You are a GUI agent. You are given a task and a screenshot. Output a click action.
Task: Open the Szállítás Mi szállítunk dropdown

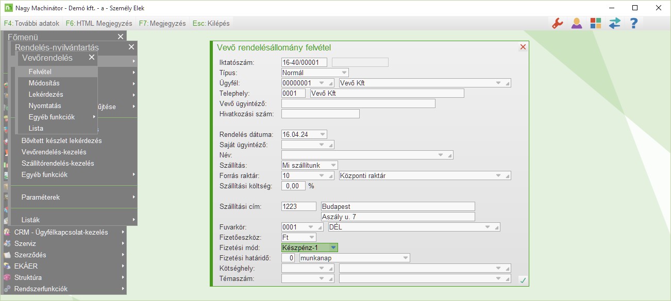333,165
